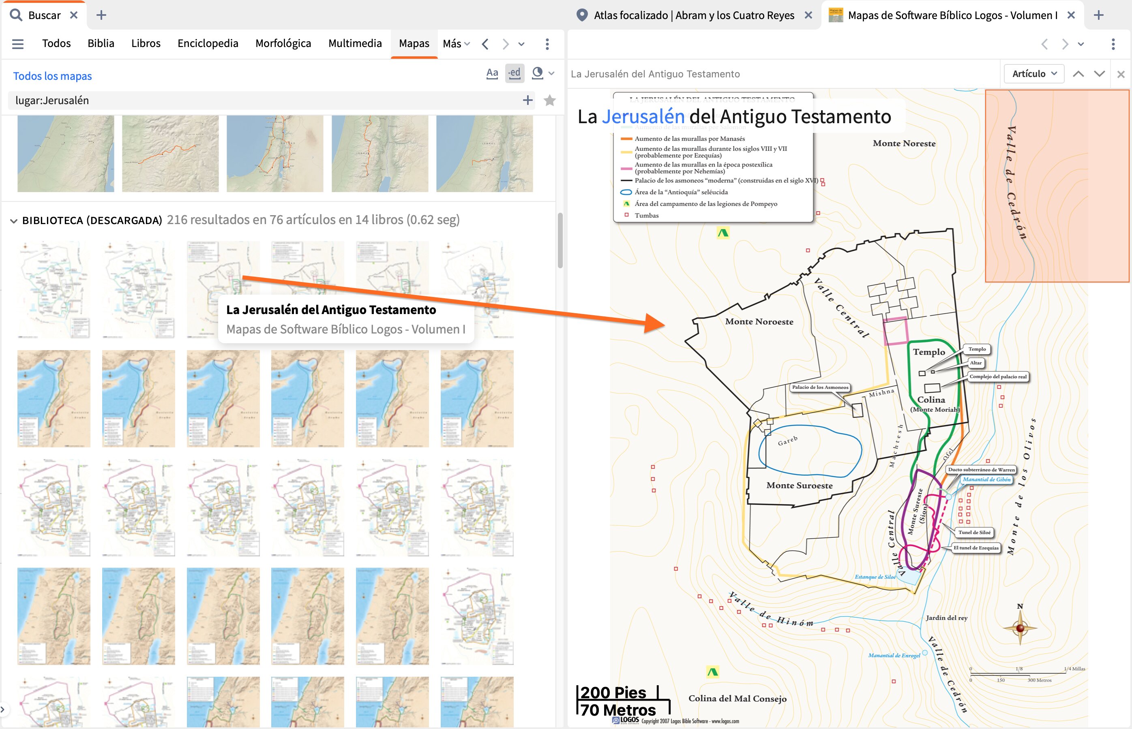The width and height of the screenshot is (1132, 729).
Task: Click the Altar callout label
Action: pyautogui.click(x=975, y=363)
